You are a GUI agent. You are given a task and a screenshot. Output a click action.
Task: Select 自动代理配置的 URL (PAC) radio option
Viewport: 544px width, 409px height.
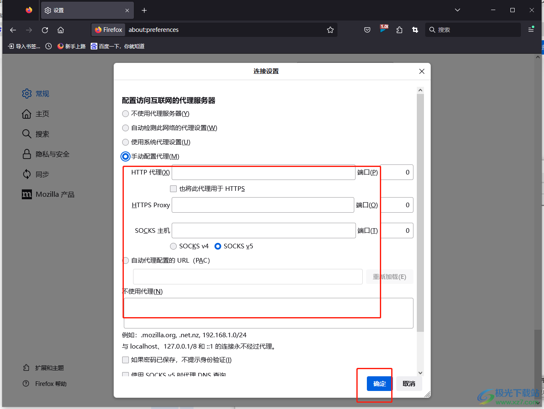click(126, 261)
